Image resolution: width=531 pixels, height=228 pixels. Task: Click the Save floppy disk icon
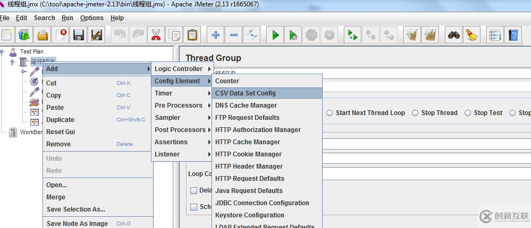click(x=78, y=35)
